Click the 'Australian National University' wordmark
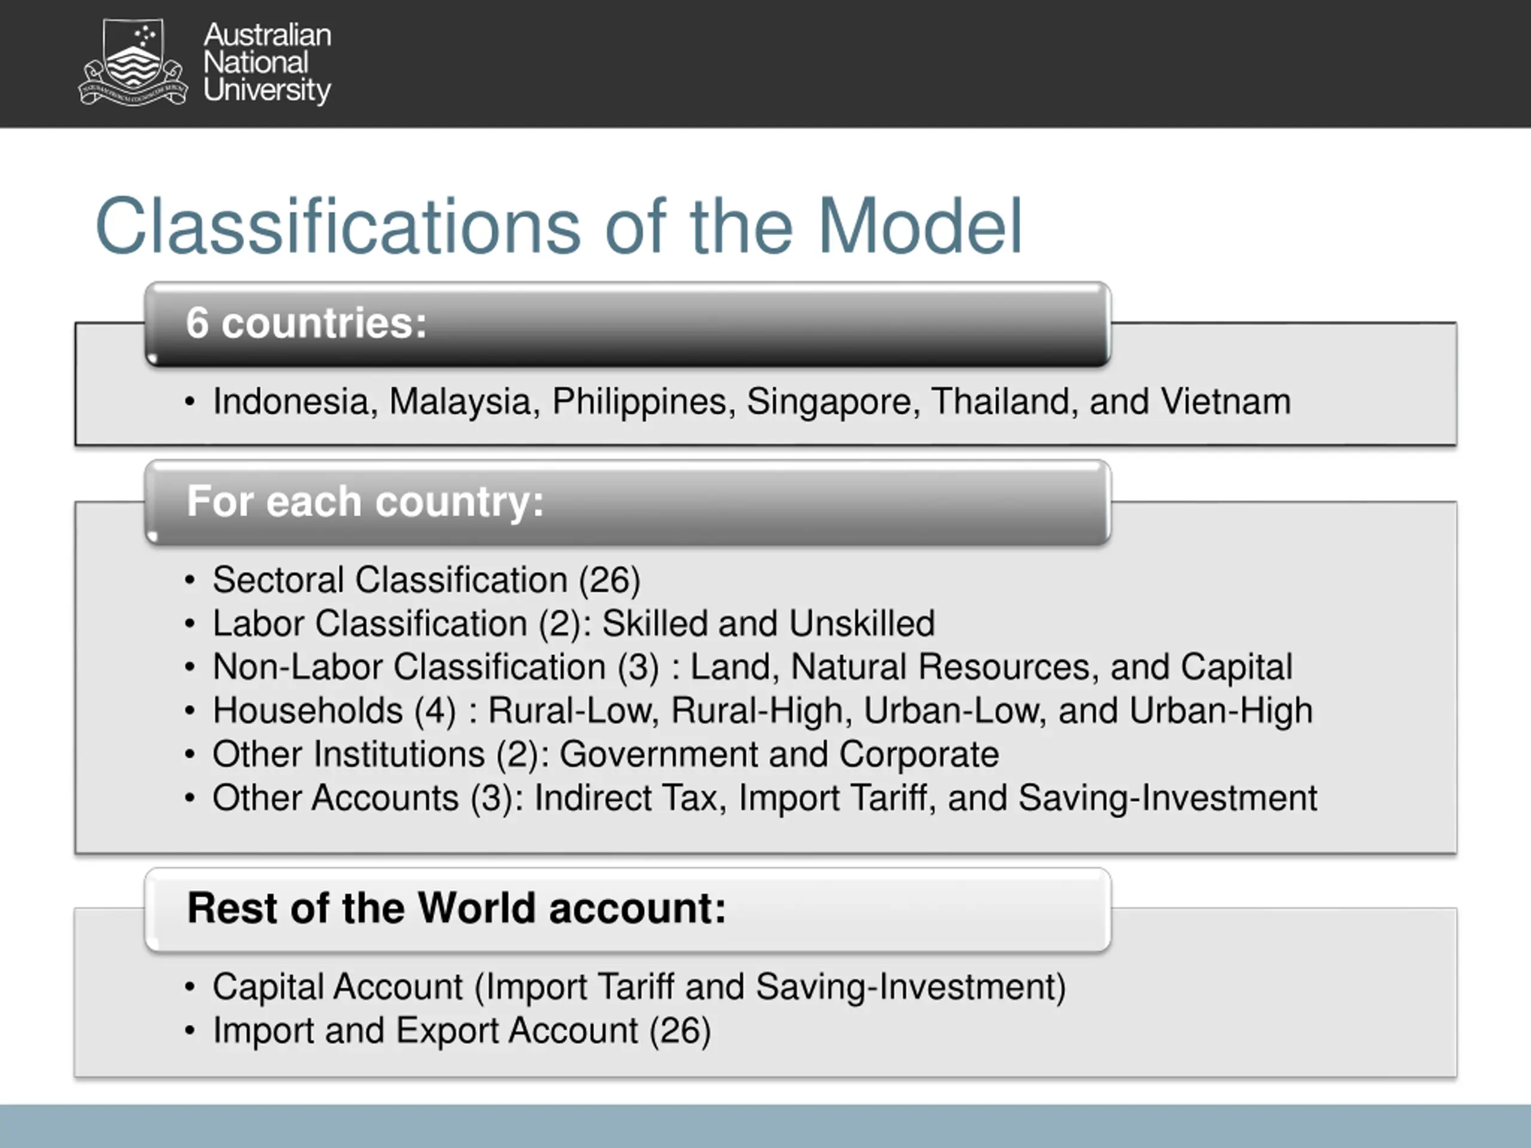Viewport: 1531px width, 1148px height. [x=267, y=62]
